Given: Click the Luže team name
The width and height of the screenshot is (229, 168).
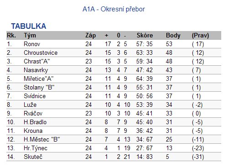Looking at the screenshot, I should (x=30, y=105).
